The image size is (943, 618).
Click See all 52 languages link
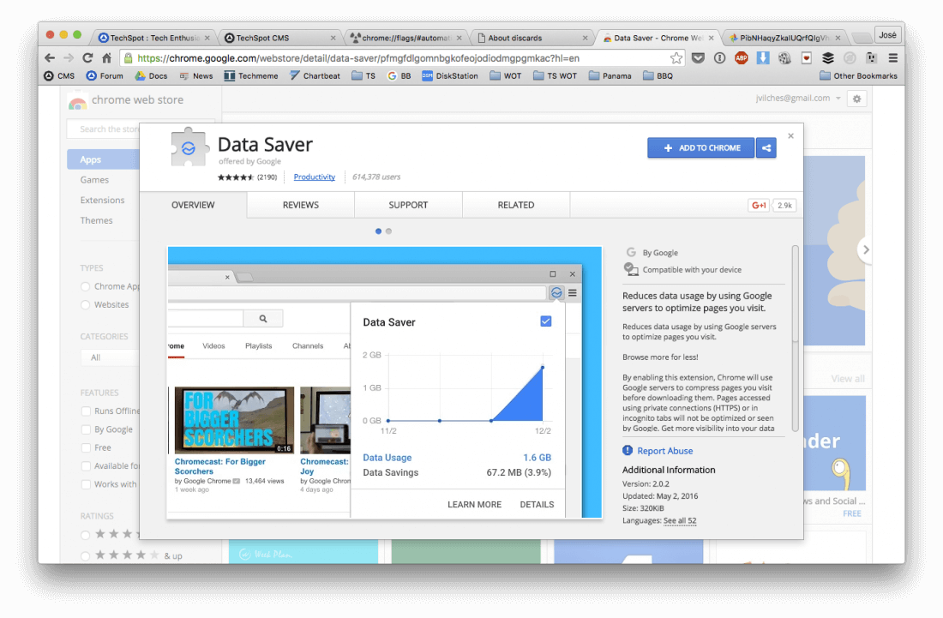tap(680, 520)
